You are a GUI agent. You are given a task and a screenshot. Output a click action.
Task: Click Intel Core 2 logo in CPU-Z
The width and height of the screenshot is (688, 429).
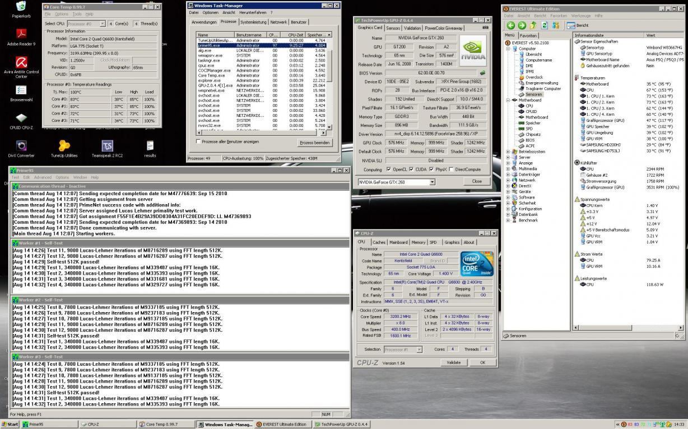coord(476,265)
